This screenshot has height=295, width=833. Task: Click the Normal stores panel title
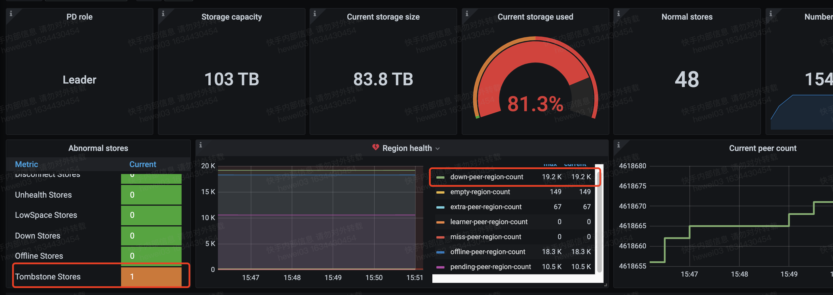[687, 17]
